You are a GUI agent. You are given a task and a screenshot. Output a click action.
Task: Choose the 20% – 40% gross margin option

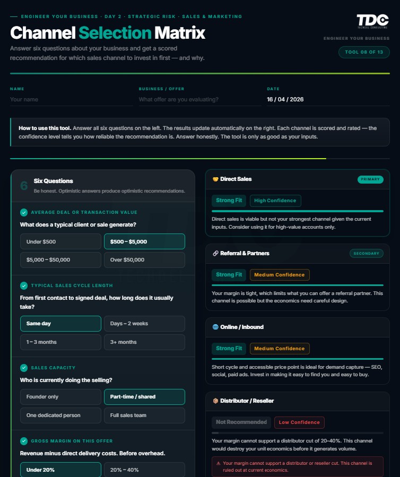pyautogui.click(x=144, y=470)
